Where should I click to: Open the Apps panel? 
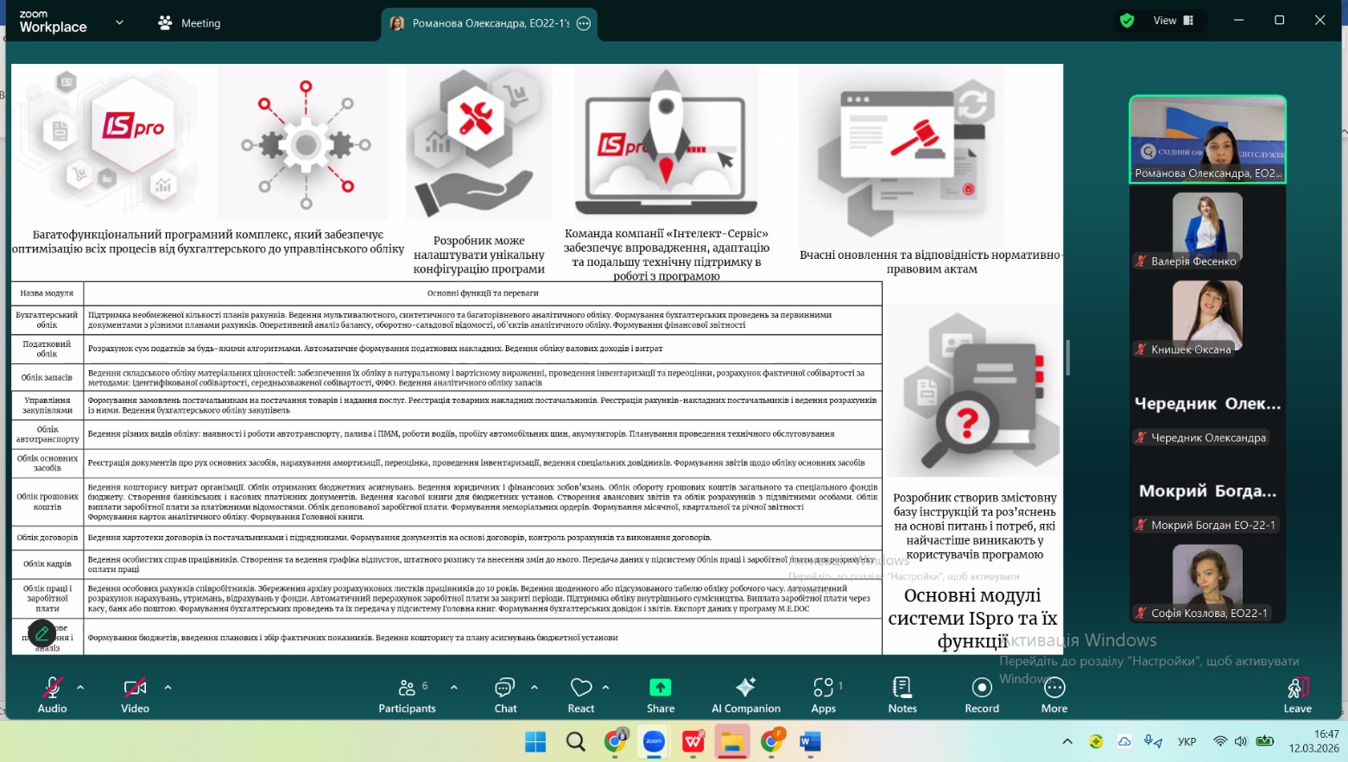click(823, 695)
